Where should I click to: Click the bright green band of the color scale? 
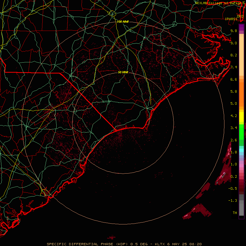tap(241, 132)
